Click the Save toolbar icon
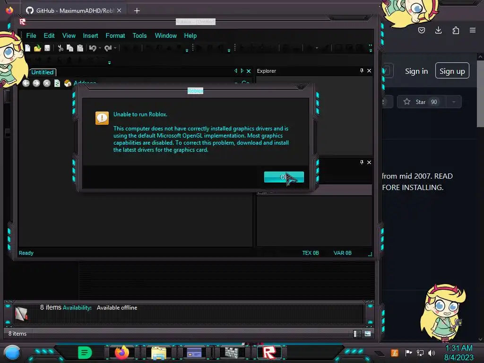Viewport: 484px width, 363px height. pyautogui.click(x=47, y=48)
